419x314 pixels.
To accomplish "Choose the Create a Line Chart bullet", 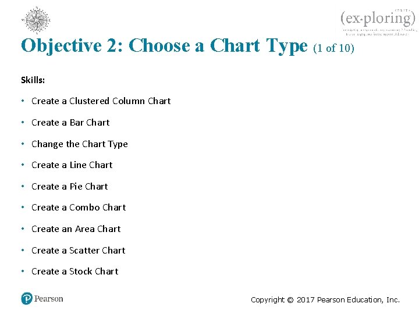I will pos(72,165).
